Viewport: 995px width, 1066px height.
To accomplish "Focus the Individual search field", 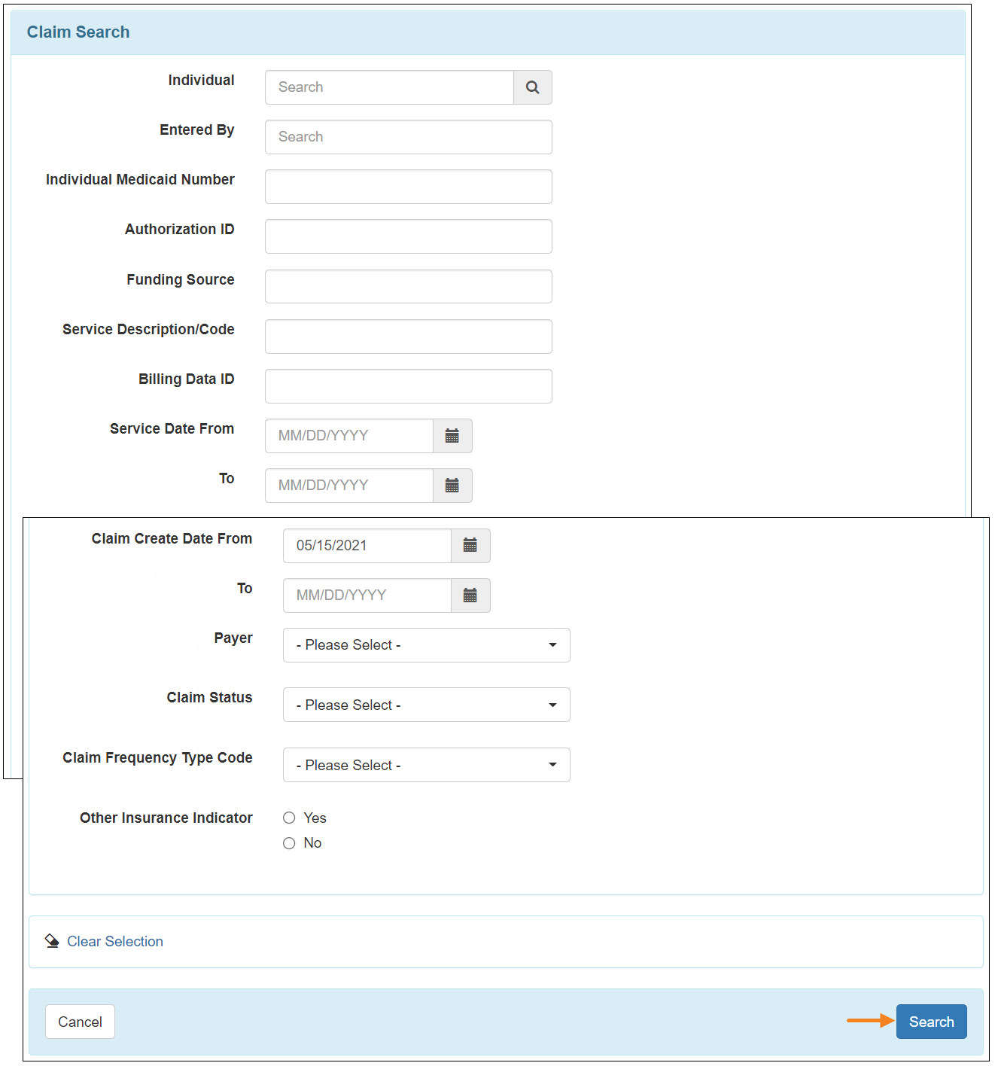I will click(x=389, y=87).
